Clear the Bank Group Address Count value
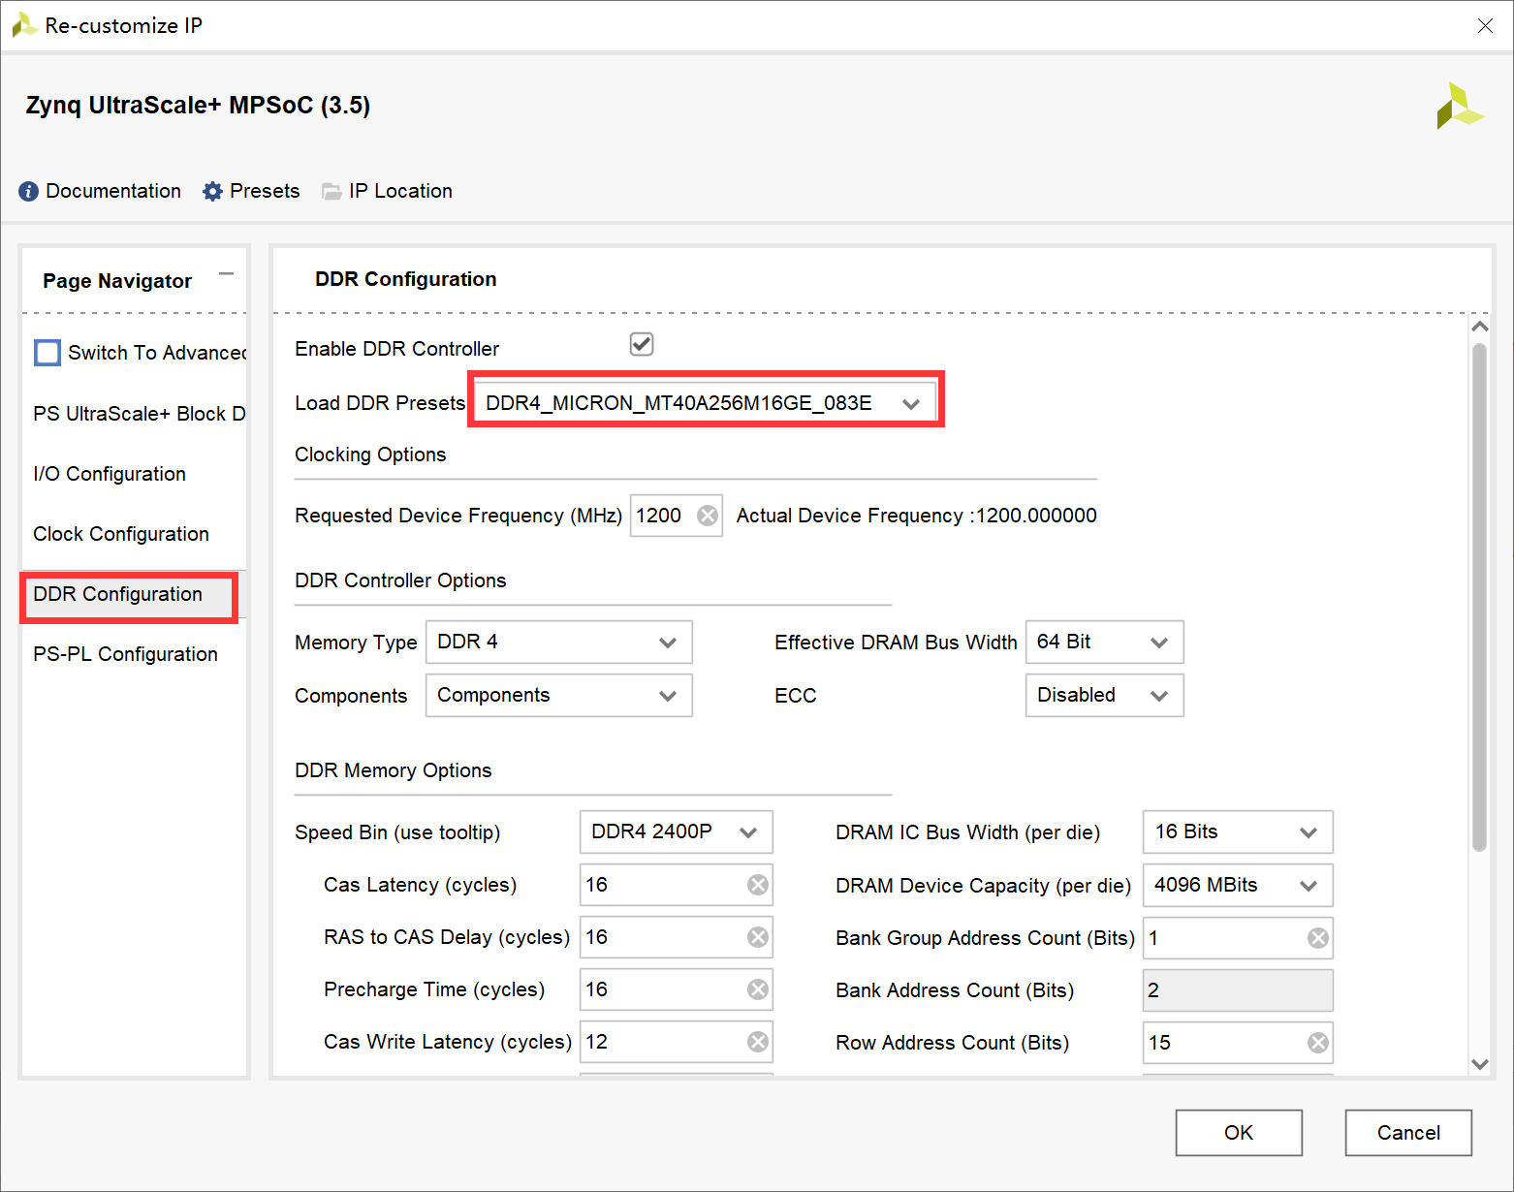The width and height of the screenshot is (1514, 1192). pos(1318,938)
